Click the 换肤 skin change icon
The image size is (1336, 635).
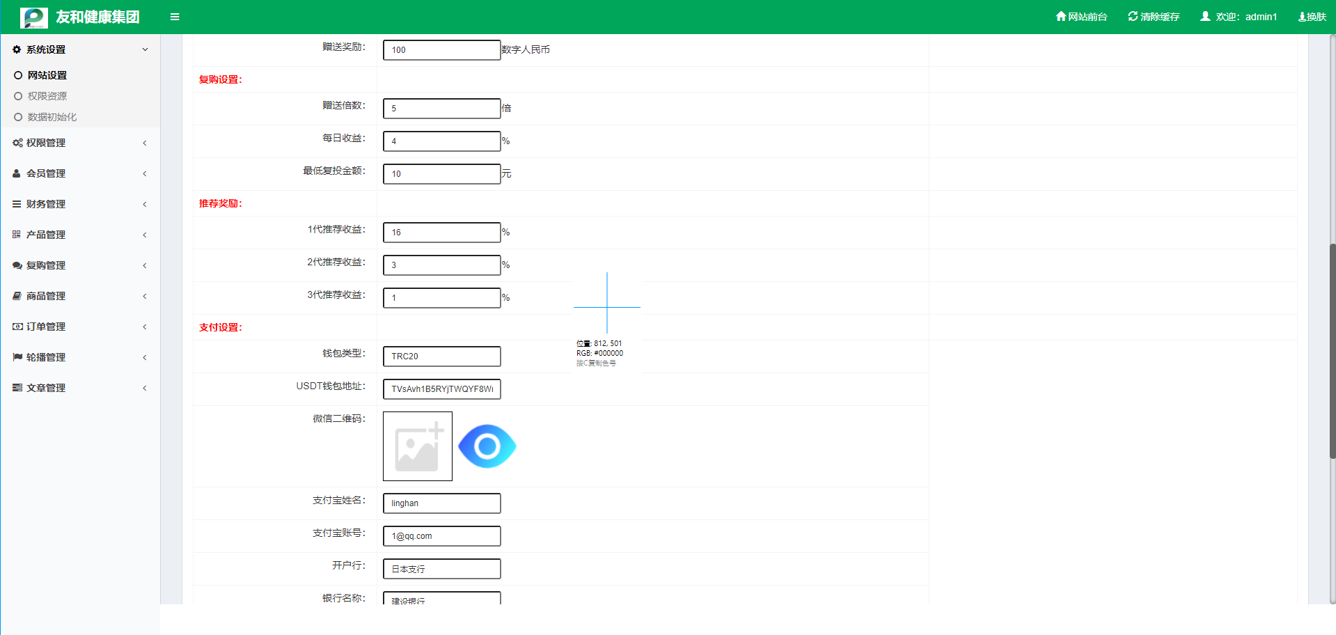(x=1302, y=17)
